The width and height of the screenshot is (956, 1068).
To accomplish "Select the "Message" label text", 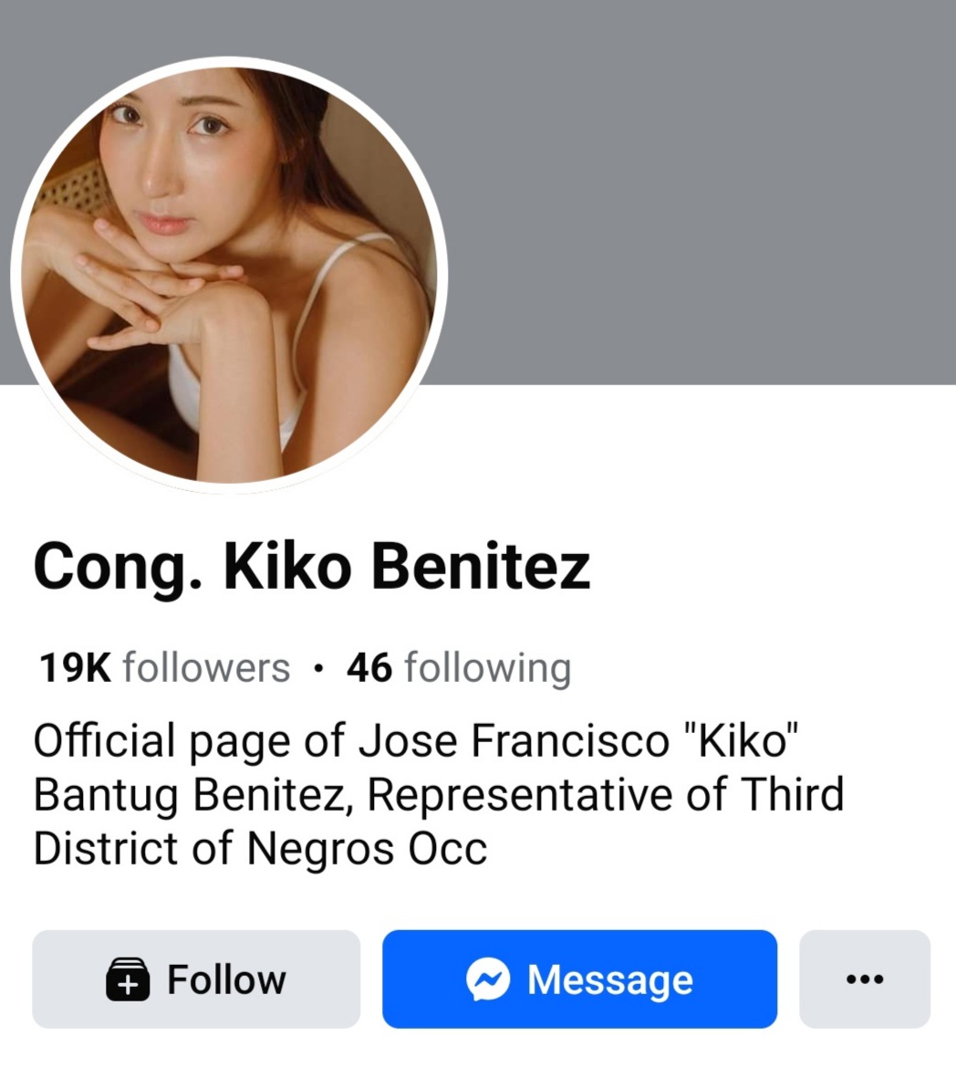I will pyautogui.click(x=610, y=979).
